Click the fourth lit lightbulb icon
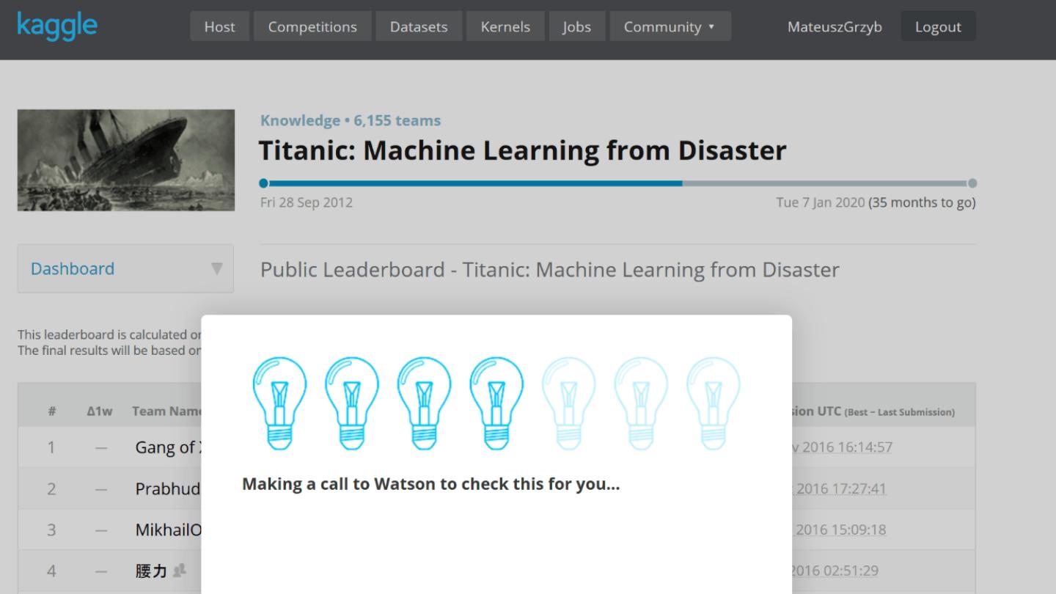Image resolution: width=1056 pixels, height=594 pixels. [x=496, y=403]
